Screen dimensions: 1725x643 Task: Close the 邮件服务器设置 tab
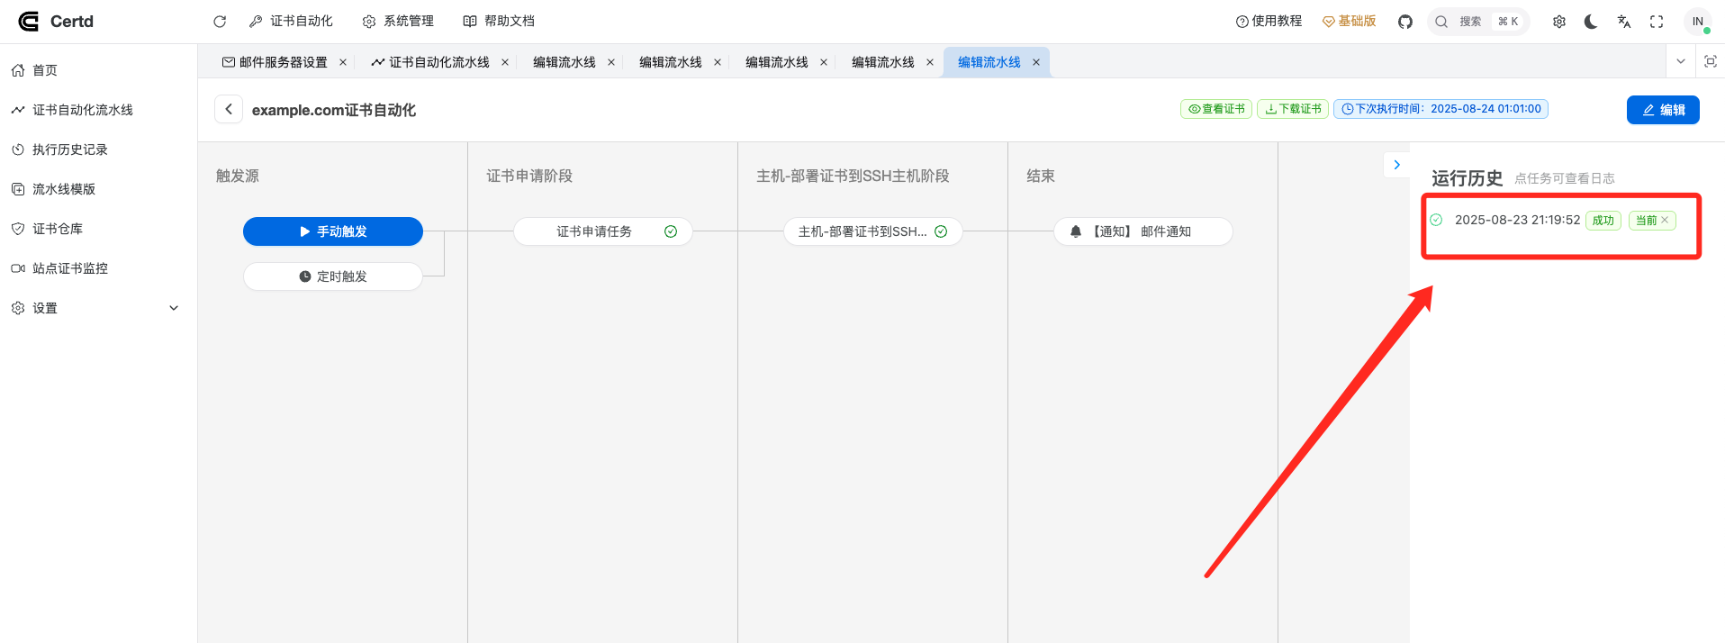[343, 62]
